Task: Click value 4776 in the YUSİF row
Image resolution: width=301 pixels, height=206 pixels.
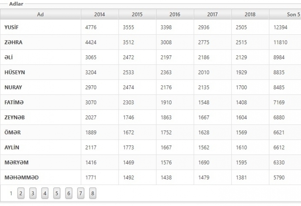Action: (91, 27)
